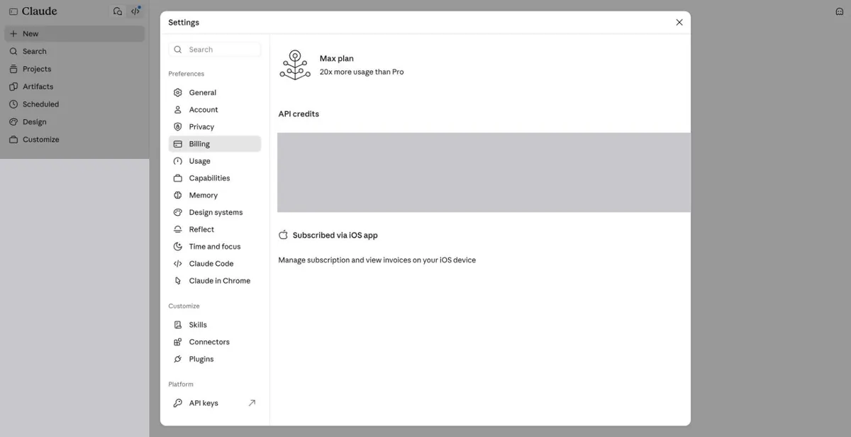The height and width of the screenshot is (437, 851).
Task: Go to Projects in the sidebar
Action: pos(74,69)
